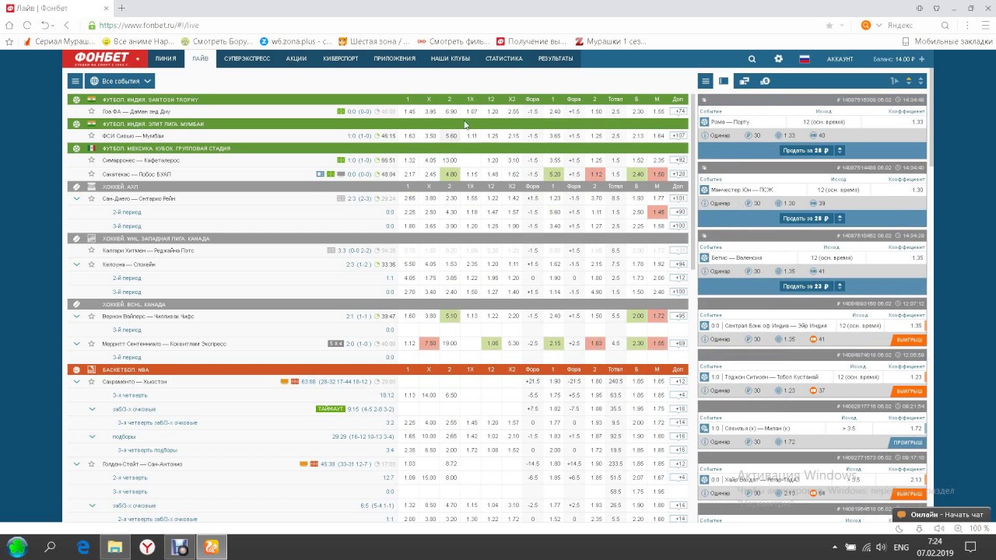Open File Explorer from the taskbar
The height and width of the screenshot is (560, 996).
pyautogui.click(x=114, y=547)
